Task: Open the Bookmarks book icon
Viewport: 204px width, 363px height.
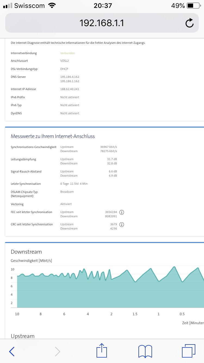Action: pyautogui.click(x=145, y=351)
